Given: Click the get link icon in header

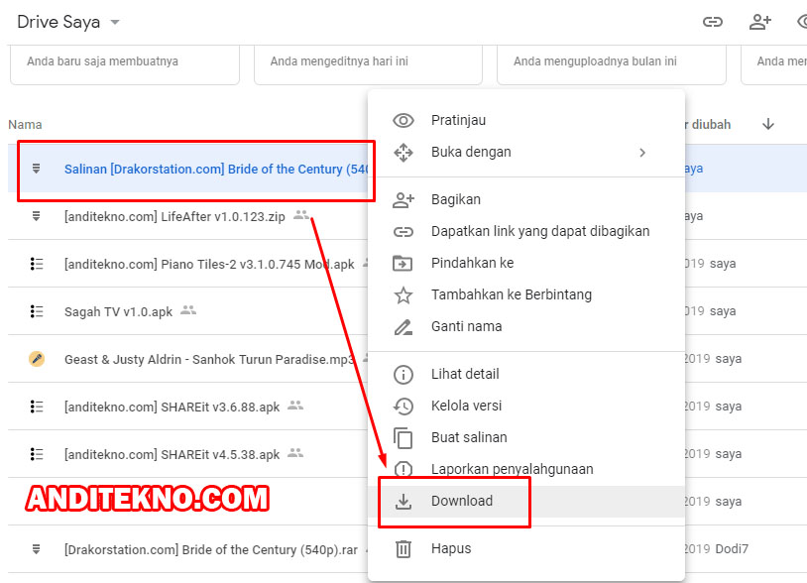Looking at the screenshot, I should pyautogui.click(x=712, y=22).
